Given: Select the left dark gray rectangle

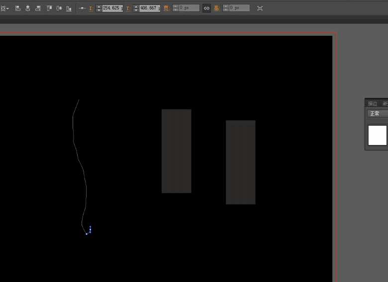Looking at the screenshot, I should [177, 151].
